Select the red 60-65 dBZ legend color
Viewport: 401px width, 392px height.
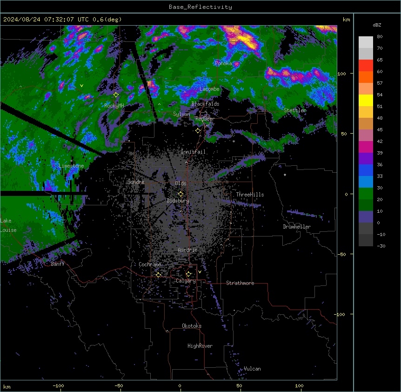[366, 66]
